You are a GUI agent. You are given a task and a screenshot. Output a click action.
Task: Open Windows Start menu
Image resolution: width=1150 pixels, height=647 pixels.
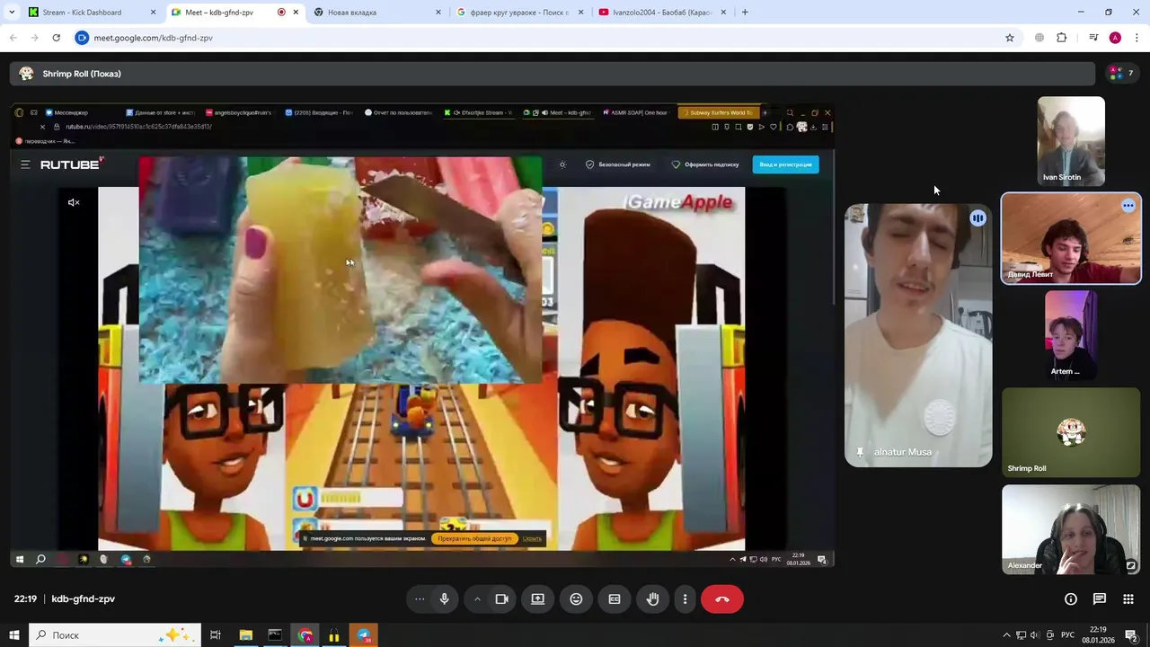click(x=13, y=635)
